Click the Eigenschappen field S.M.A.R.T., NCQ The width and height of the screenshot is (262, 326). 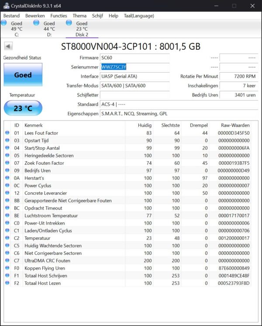click(179, 114)
